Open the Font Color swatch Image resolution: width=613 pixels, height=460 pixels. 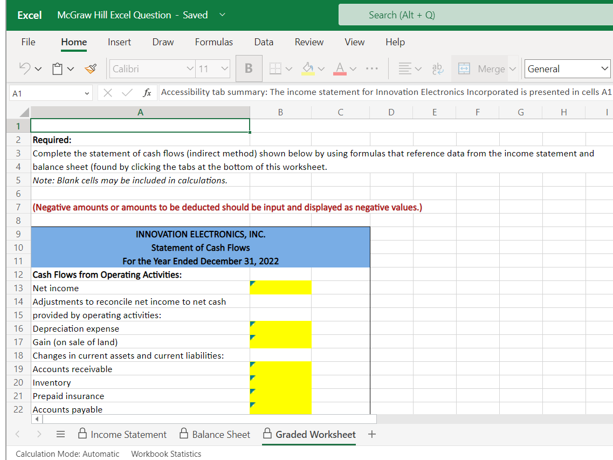pos(340,68)
